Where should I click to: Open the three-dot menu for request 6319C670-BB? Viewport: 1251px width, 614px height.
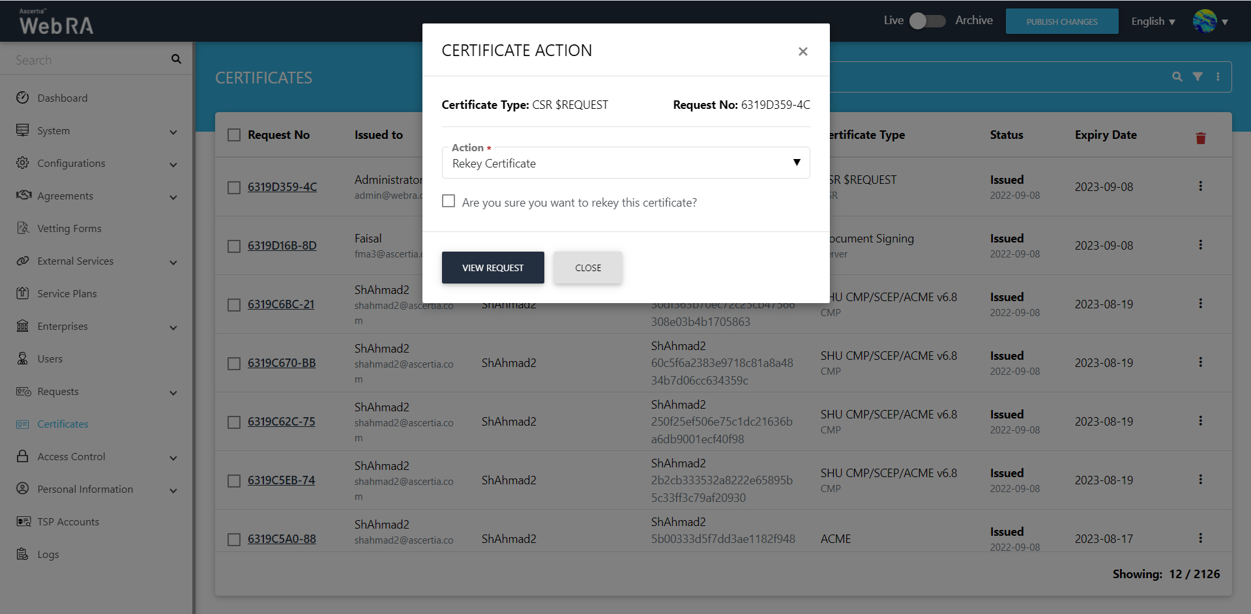click(x=1200, y=362)
